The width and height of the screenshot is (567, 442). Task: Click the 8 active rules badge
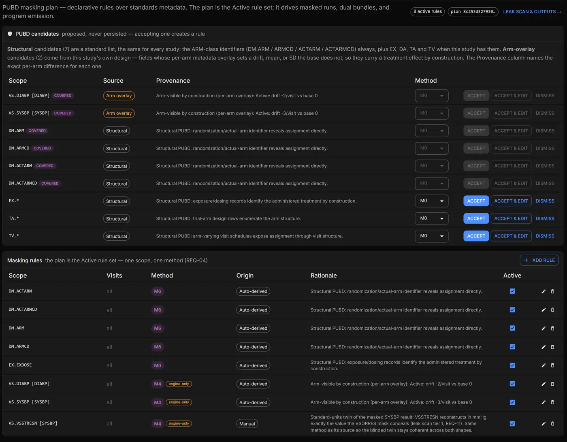tap(428, 12)
